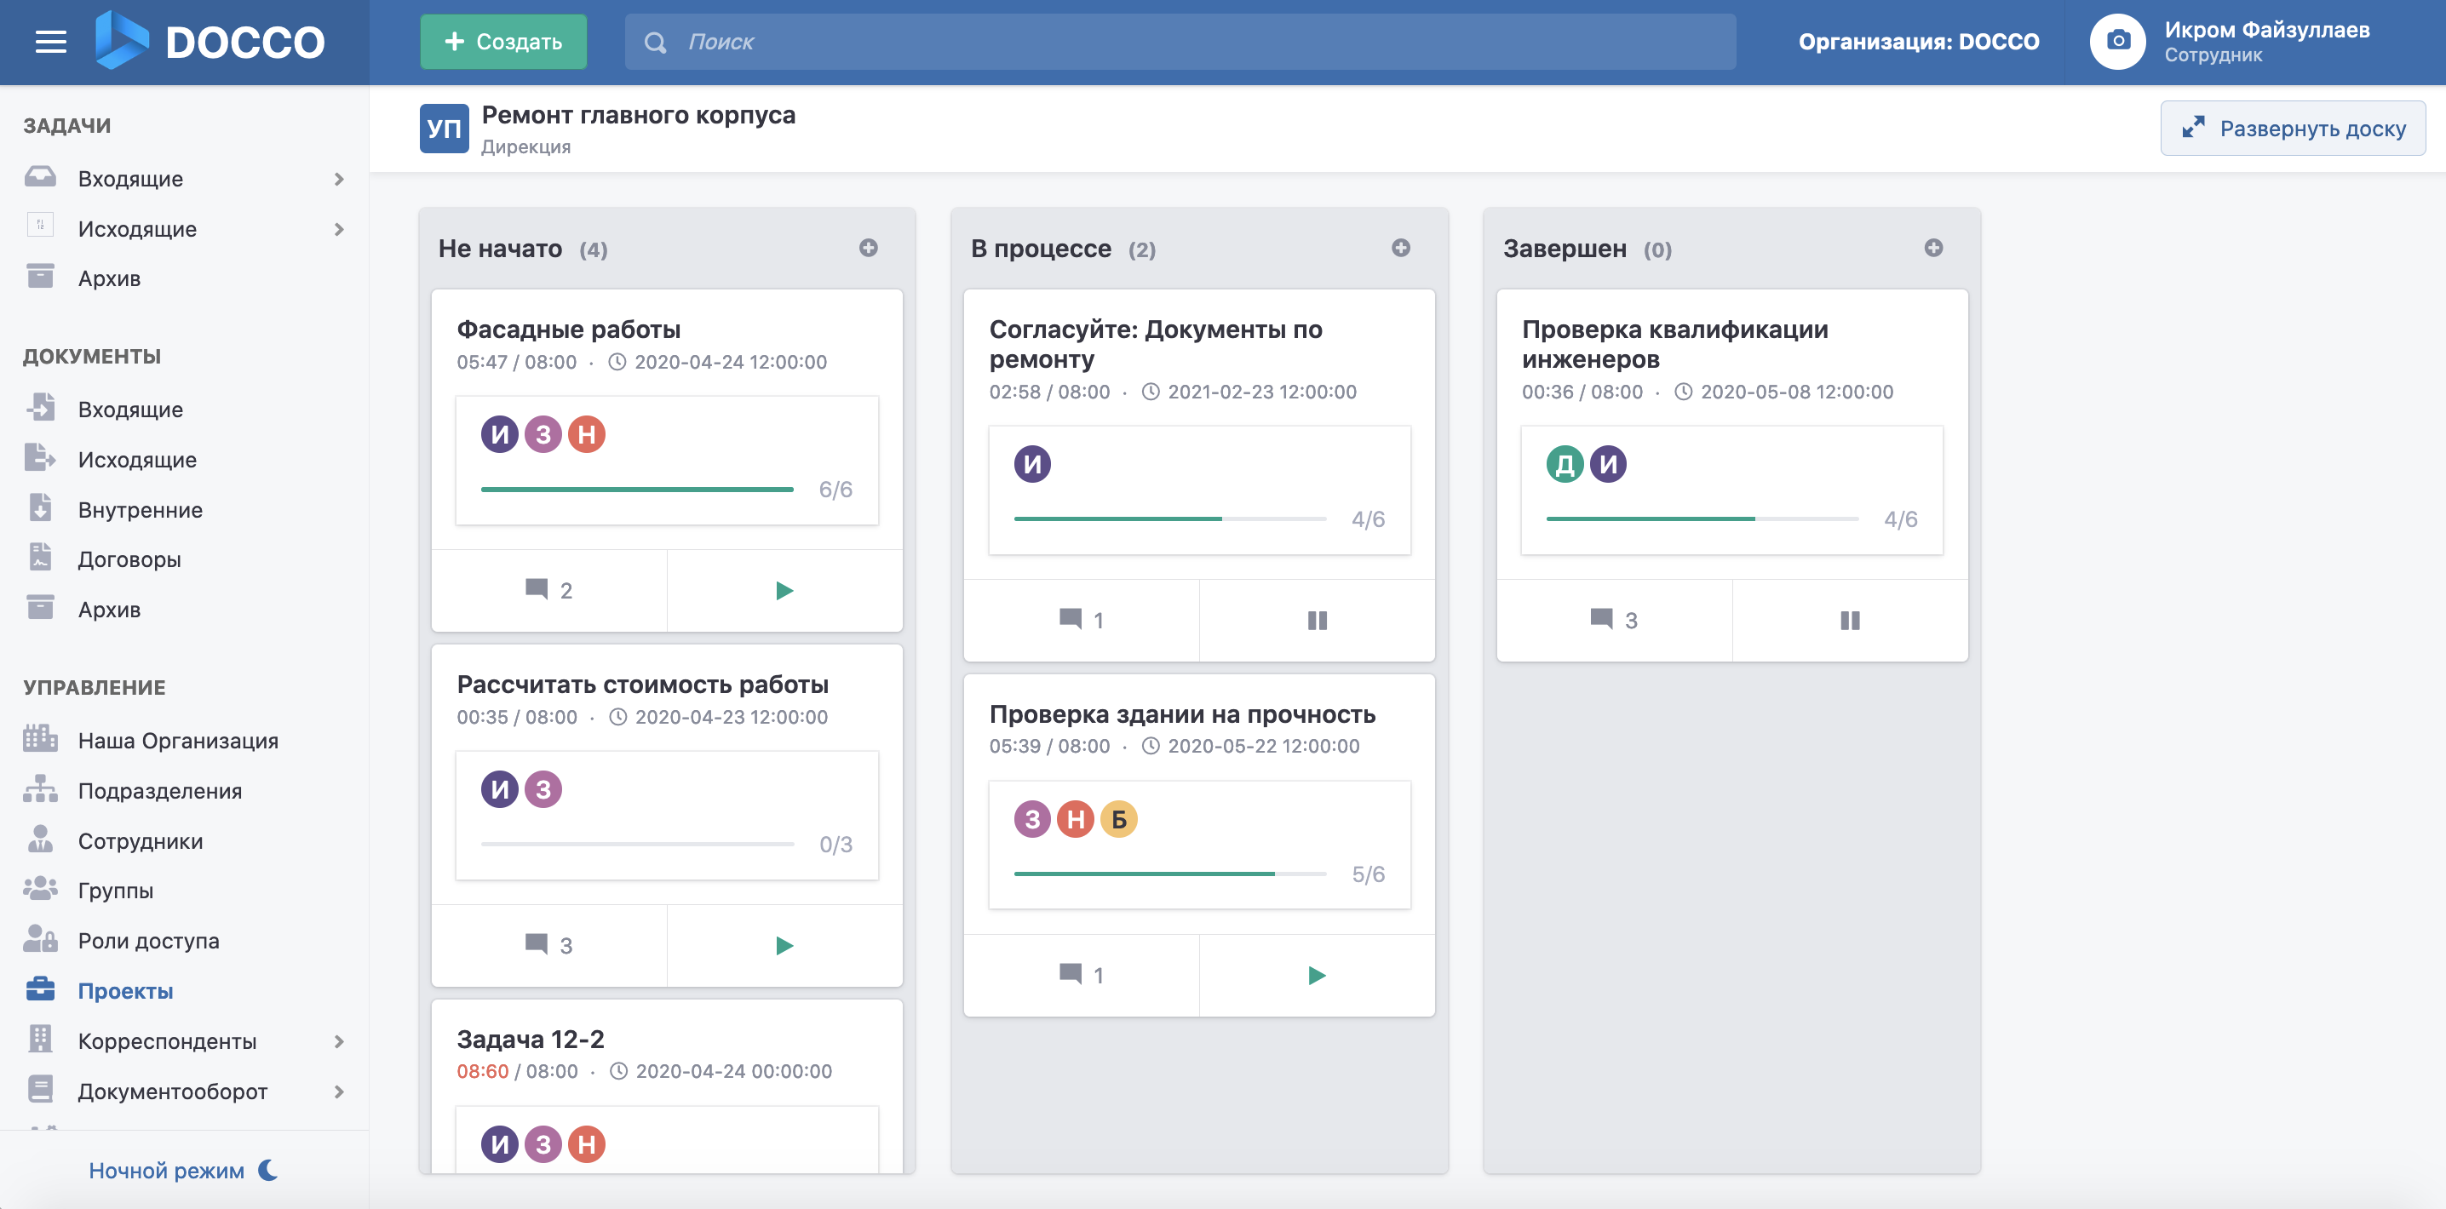The image size is (2446, 1209).
Task: Click the Договоры icon
Action: [x=40, y=557]
